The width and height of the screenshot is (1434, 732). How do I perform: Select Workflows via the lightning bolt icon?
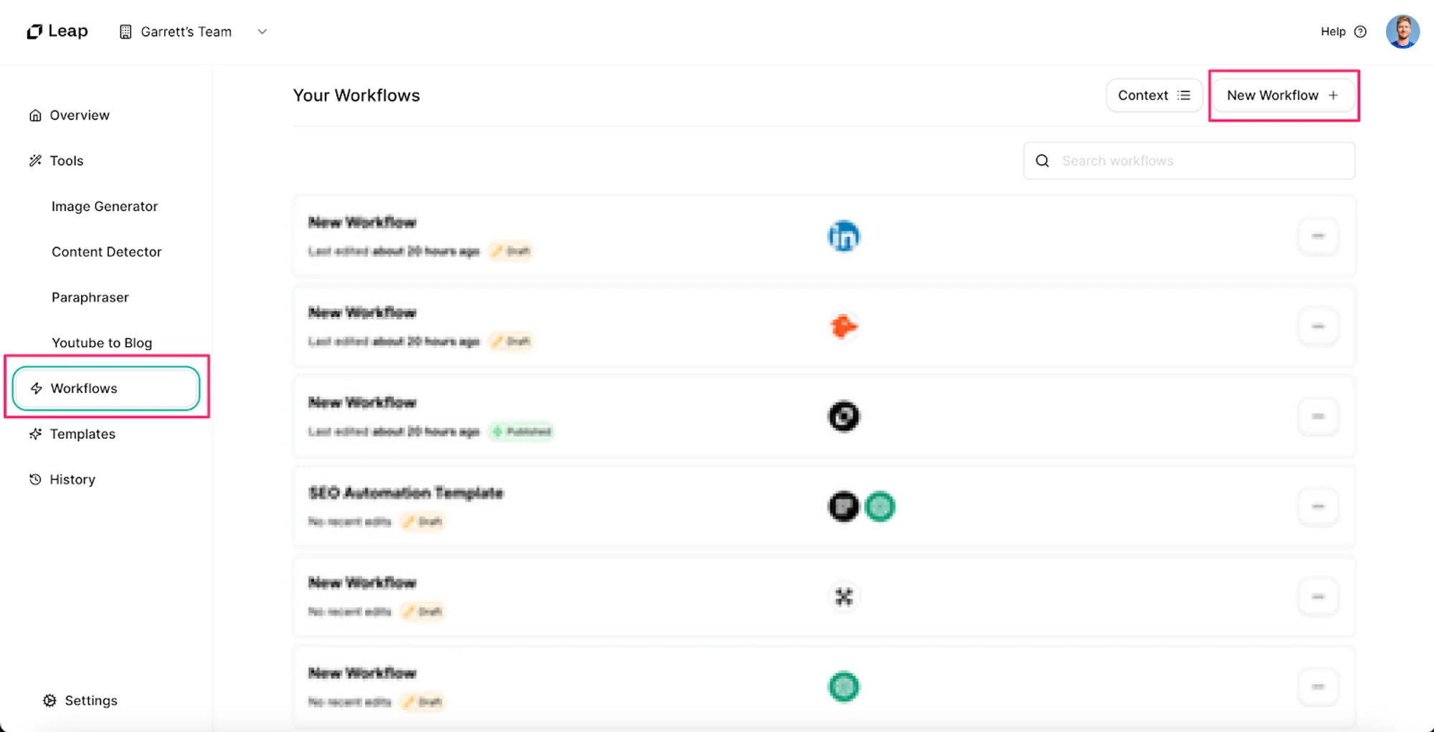37,389
